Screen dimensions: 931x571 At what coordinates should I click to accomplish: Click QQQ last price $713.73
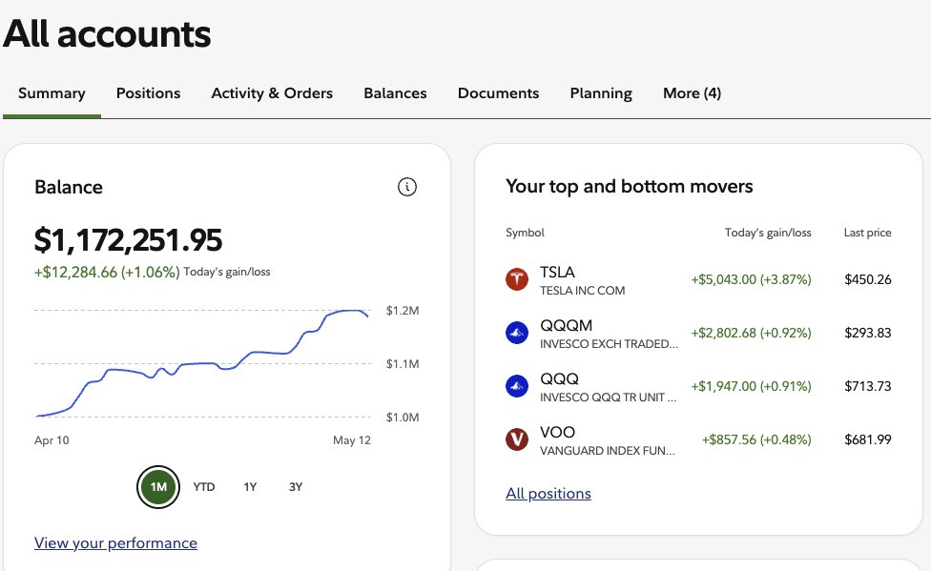coord(868,386)
